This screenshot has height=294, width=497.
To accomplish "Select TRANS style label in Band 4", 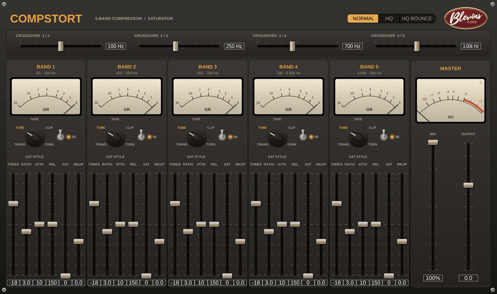I will (262, 144).
